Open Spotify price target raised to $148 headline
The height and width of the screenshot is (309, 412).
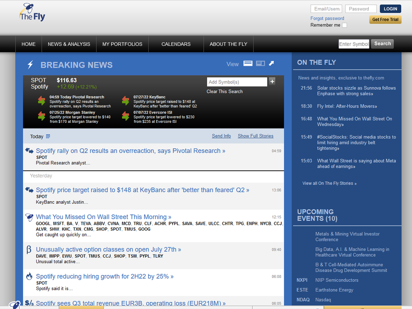click(x=143, y=190)
